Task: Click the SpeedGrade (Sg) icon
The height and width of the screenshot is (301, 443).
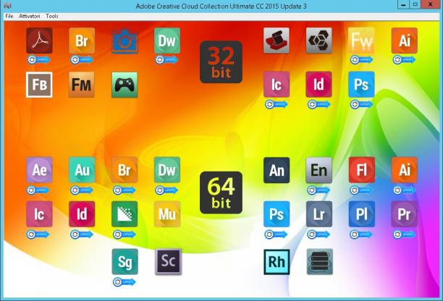Action: pyautogui.click(x=125, y=261)
